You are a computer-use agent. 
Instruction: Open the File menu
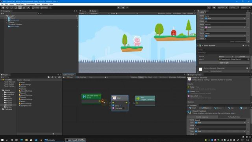(x=2, y=4)
